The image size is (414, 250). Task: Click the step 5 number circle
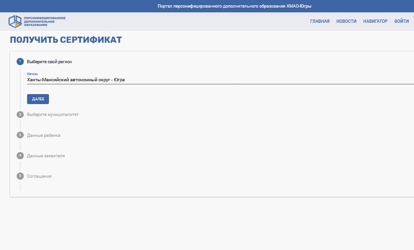(x=20, y=176)
